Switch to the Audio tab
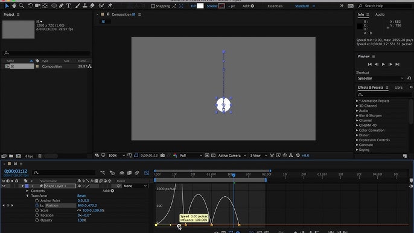The width and height of the screenshot is (414, 233). (x=380, y=14)
